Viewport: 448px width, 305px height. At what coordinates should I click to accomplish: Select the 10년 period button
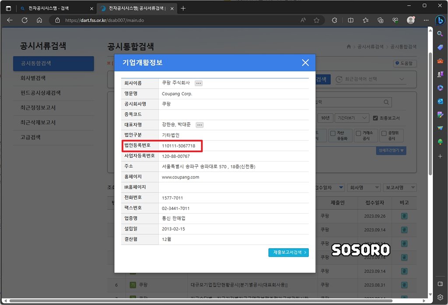tap(325, 118)
